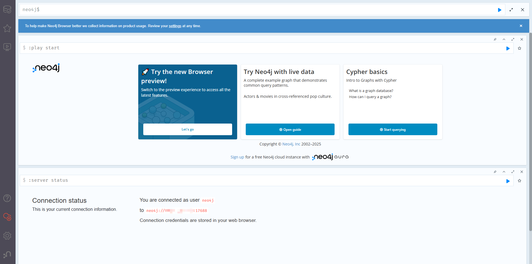Run the query in the main editor
Image resolution: width=532 pixels, height=264 pixels.
click(500, 10)
